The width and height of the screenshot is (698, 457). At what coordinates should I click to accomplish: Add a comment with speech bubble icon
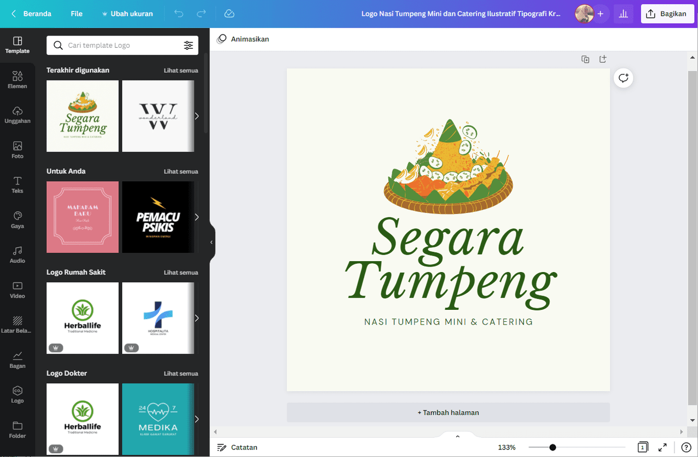pyautogui.click(x=623, y=78)
